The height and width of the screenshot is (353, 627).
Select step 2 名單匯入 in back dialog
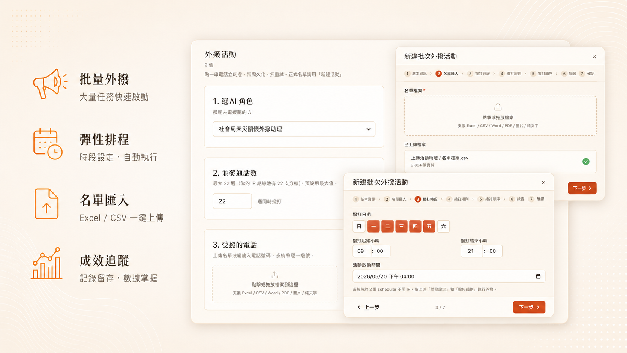click(x=447, y=74)
